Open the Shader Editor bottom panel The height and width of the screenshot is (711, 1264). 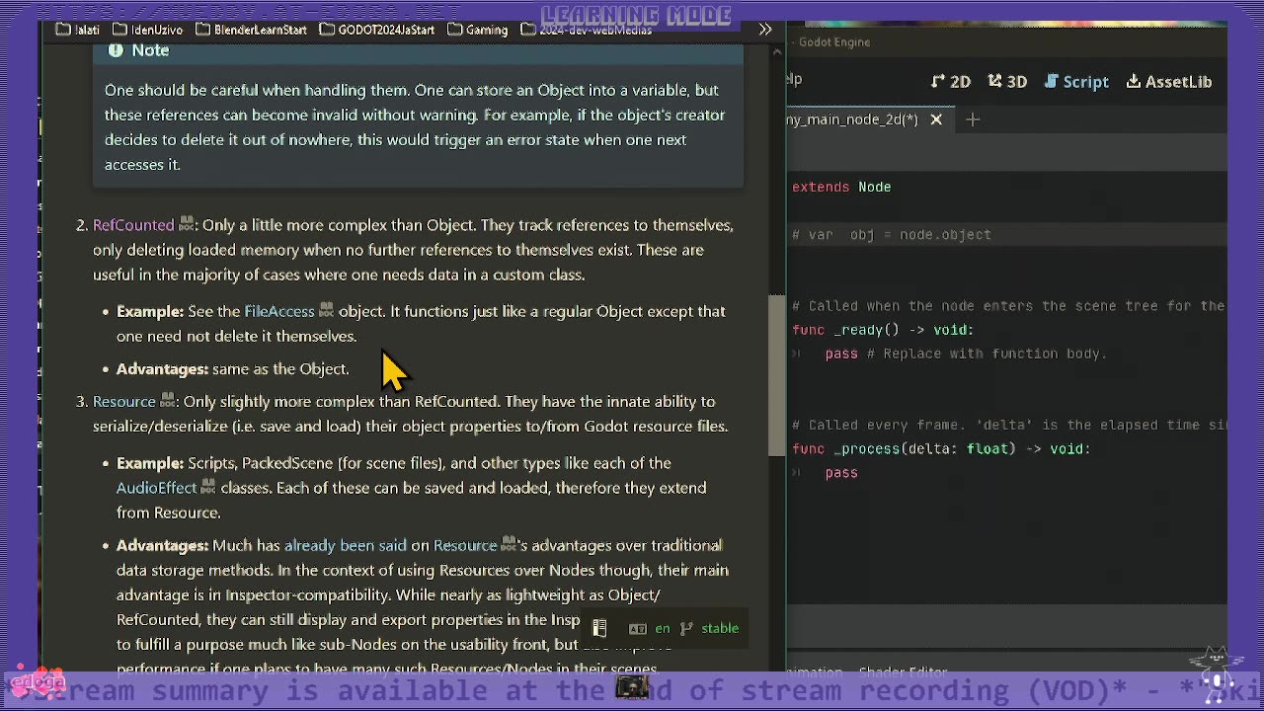(905, 671)
